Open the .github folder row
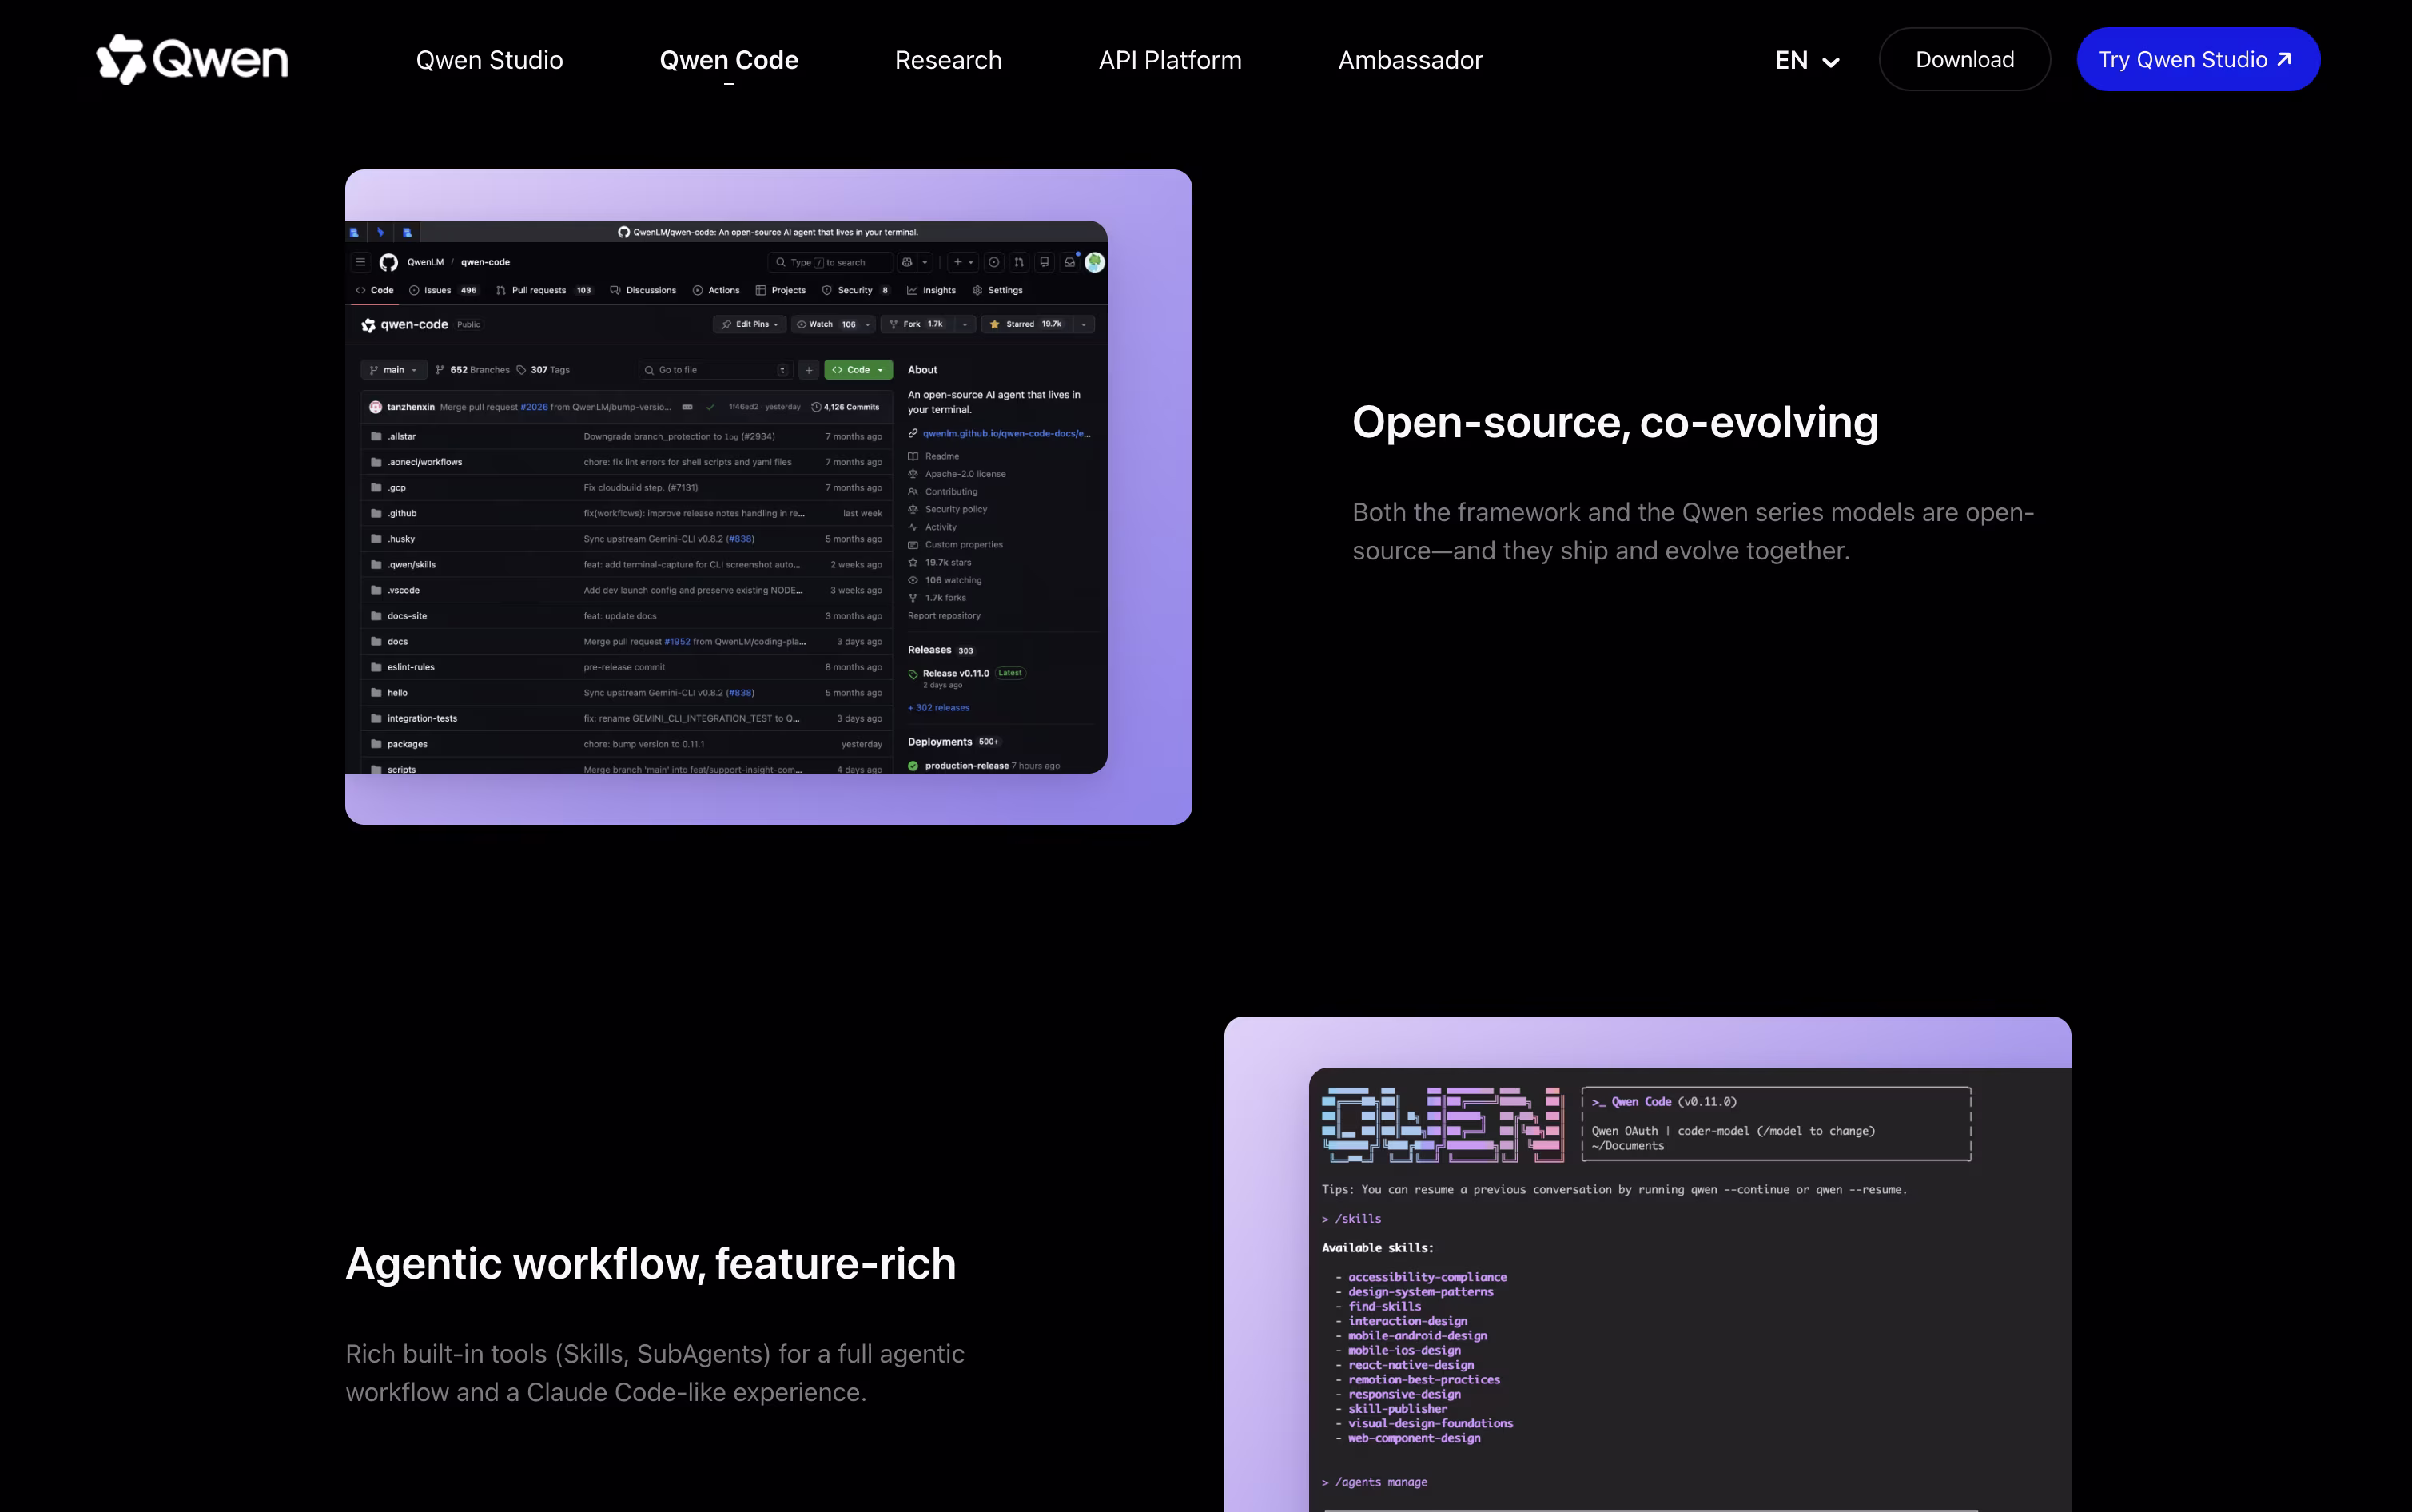Screen dimensions: 2412x1512 tap(626, 513)
